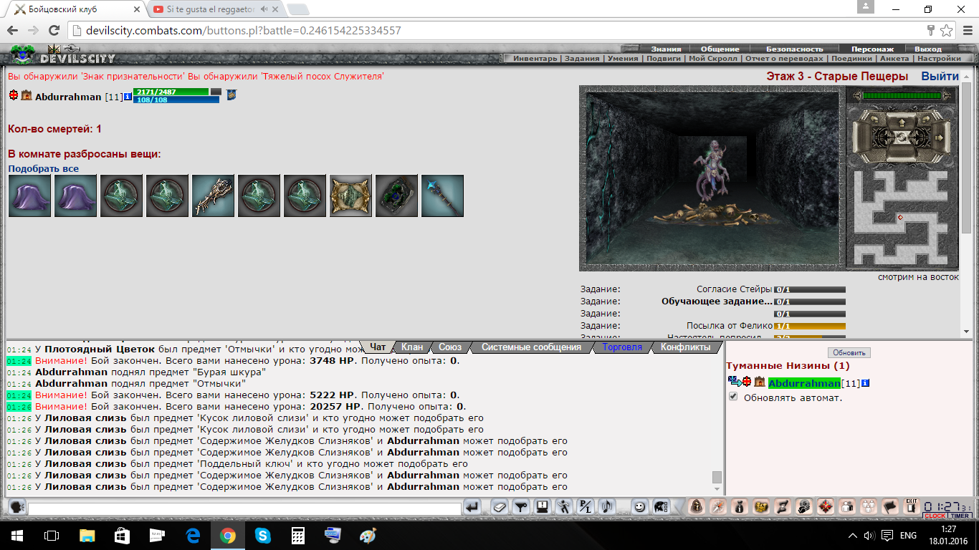Click the 'Обновить' button
Screen dimensions: 979x550
849,352
